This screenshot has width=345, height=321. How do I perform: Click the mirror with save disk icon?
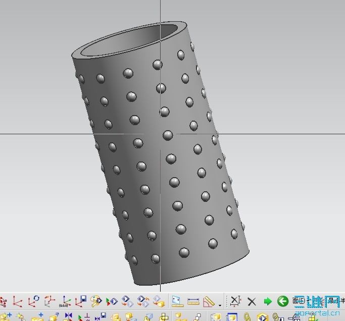pos(101,317)
